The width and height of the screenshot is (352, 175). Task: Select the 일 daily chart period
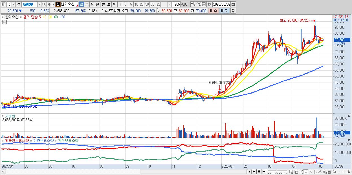[81, 4]
